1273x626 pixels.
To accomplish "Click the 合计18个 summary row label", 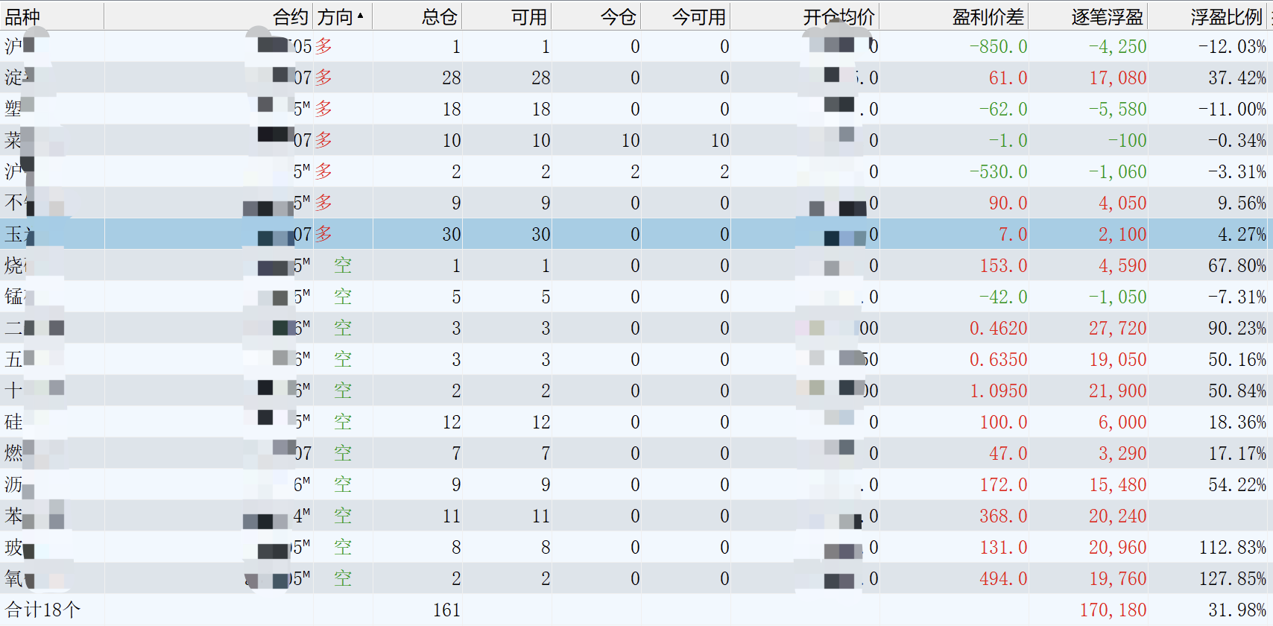I will coord(43,610).
